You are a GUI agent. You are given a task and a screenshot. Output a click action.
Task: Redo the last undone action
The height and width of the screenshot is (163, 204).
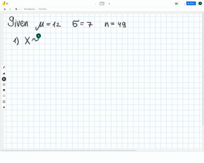coord(10,9)
